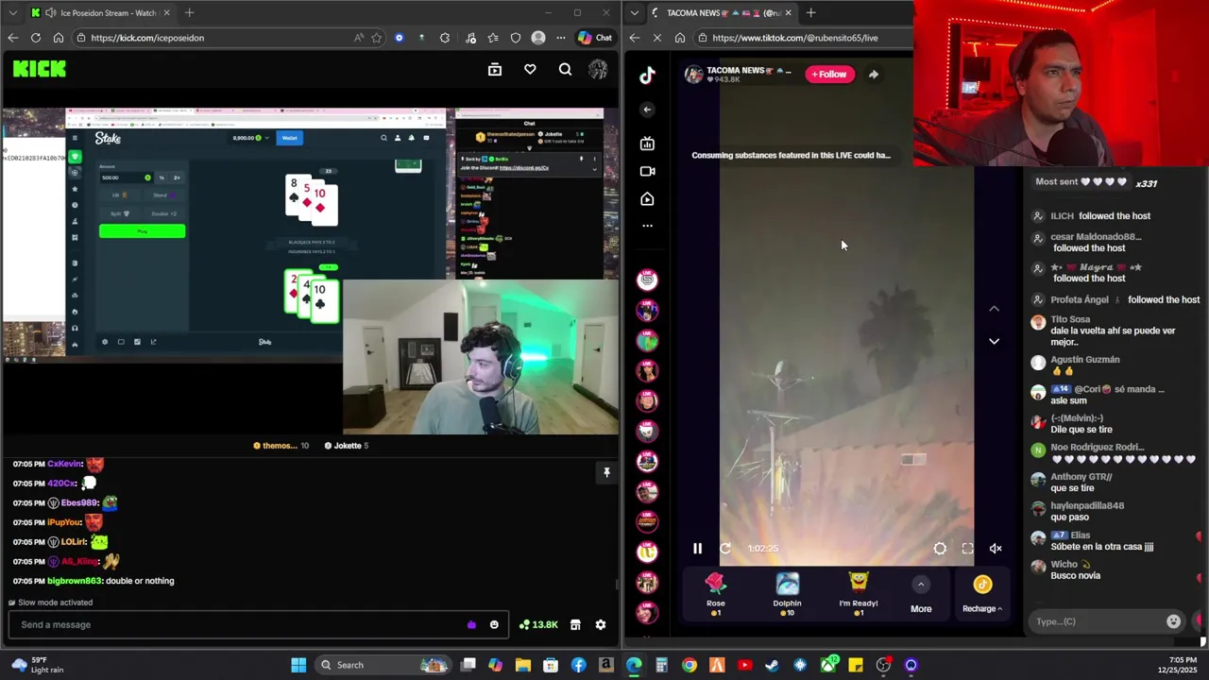1209x680 pixels.
Task: Select the Ice Poseidon Stream tab
Action: [100, 13]
